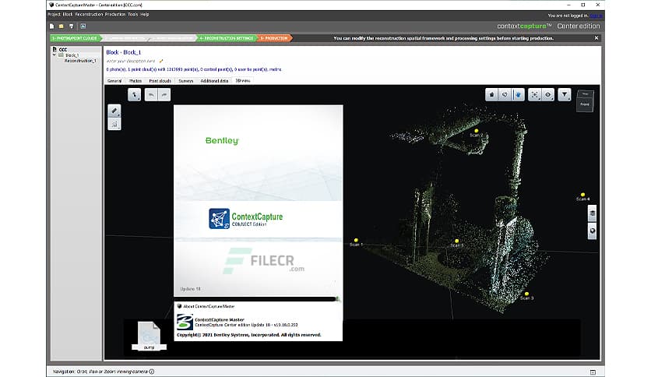
Task: Click the tool icon below the pencil tool
Action: coord(114,124)
